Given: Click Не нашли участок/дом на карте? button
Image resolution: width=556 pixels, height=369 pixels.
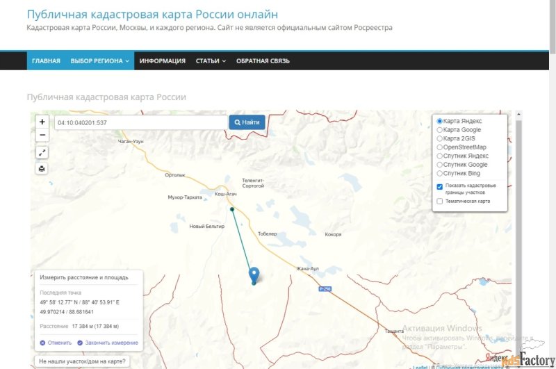Looking at the screenshot, I should (82, 361).
